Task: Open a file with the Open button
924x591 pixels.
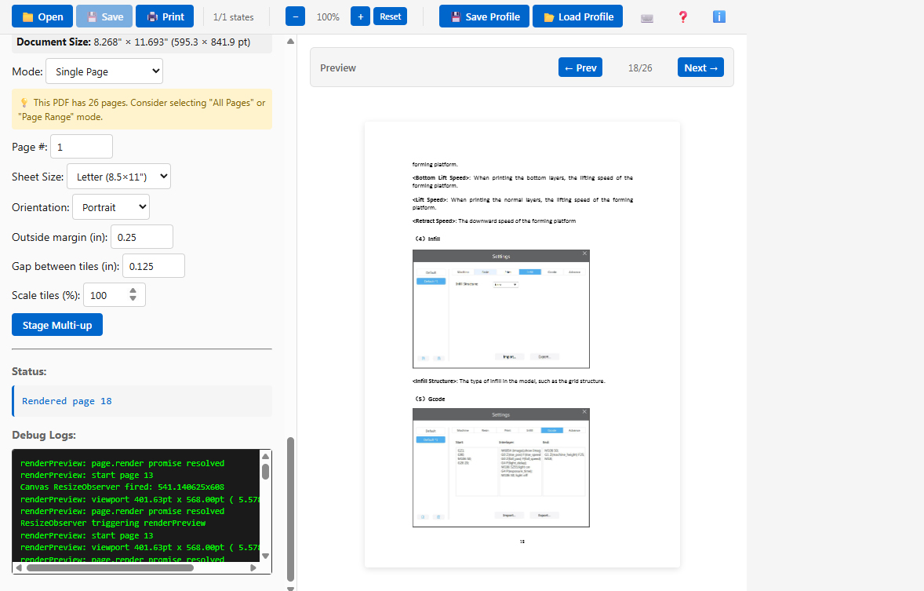Action: point(42,16)
